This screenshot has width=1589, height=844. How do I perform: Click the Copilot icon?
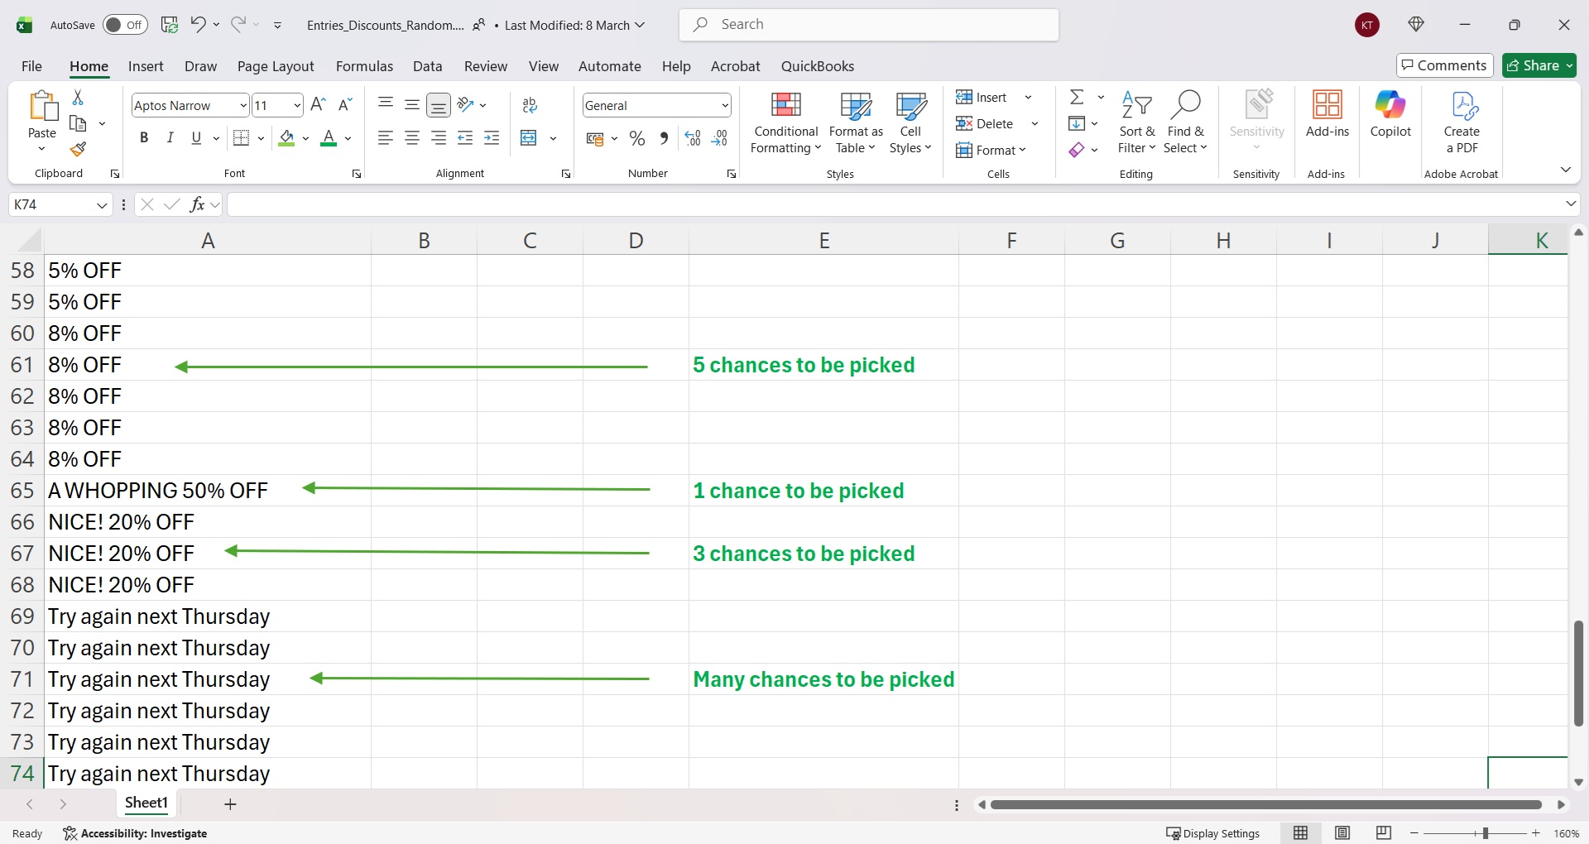[x=1390, y=114]
